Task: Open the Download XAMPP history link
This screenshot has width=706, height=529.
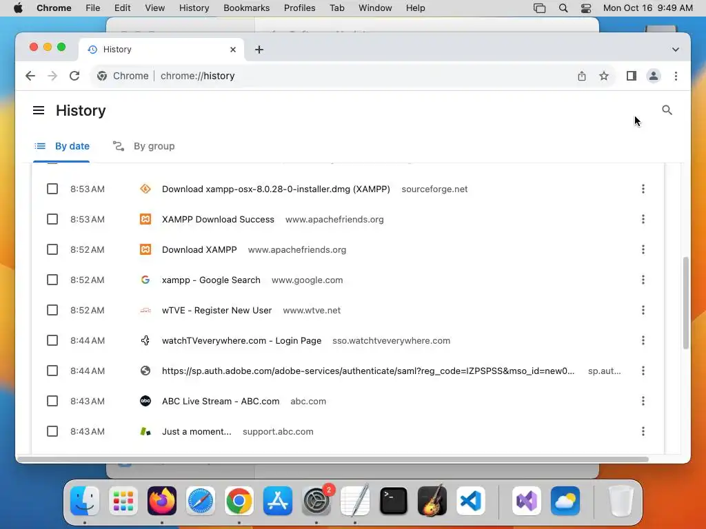Action: tap(199, 249)
